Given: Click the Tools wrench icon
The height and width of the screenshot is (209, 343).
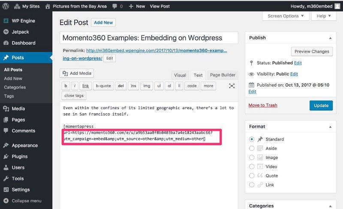Looking at the screenshot, I should click(x=6, y=179).
